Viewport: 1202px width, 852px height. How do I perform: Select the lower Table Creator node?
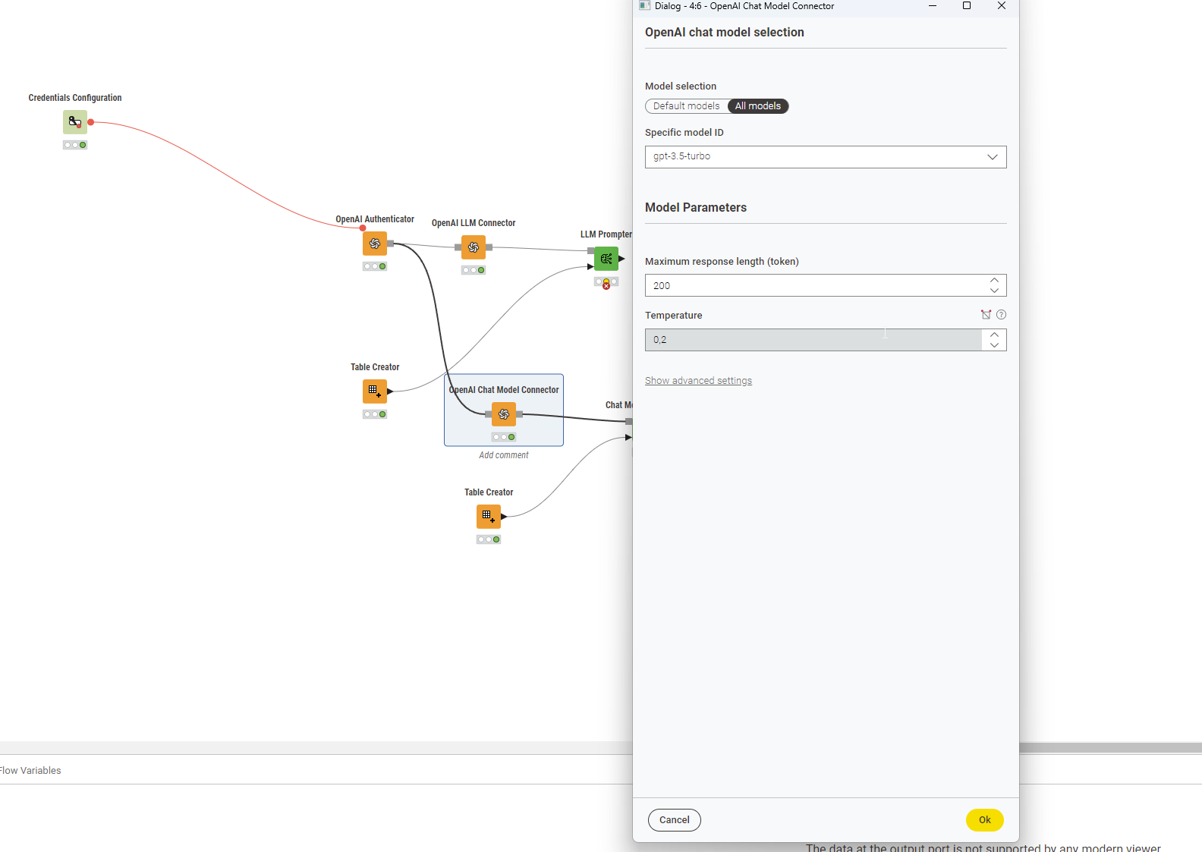point(489,517)
